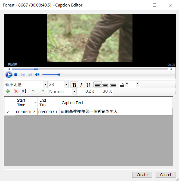Click the Create button
This screenshot has width=179, height=181.
coord(142,175)
